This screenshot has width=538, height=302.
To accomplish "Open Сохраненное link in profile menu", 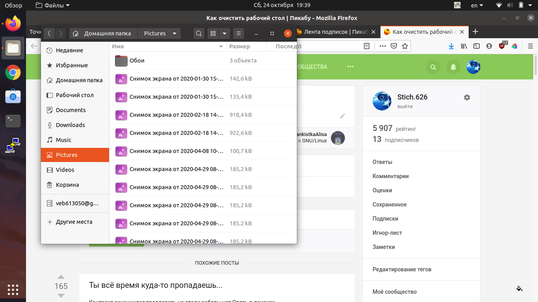I will pyautogui.click(x=390, y=204).
